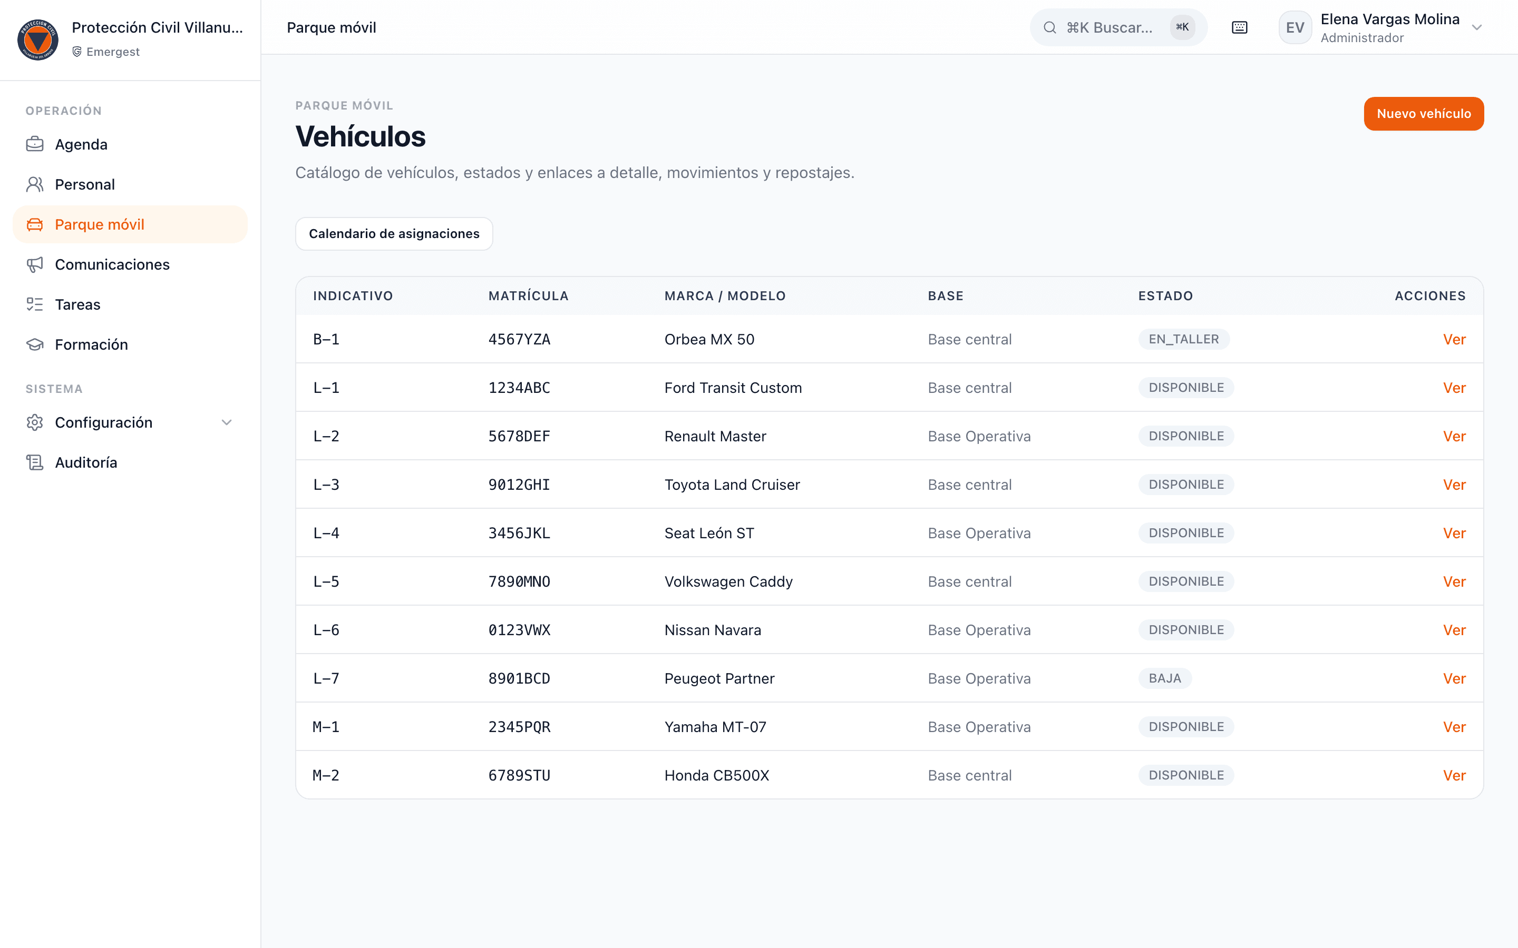Click the Indicativo column header
Viewport: 1518px width, 948px height.
(353, 296)
